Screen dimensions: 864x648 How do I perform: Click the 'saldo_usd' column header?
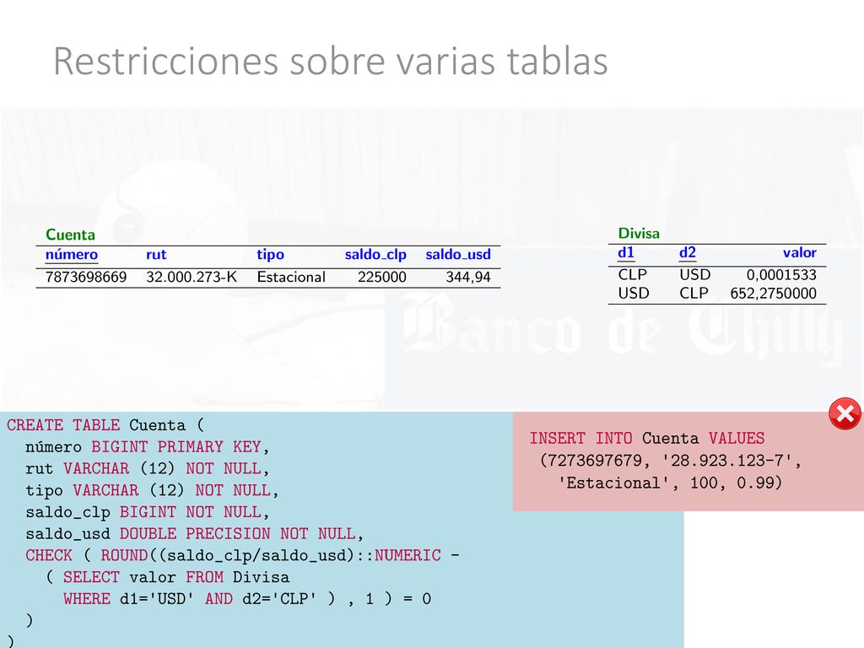458,255
